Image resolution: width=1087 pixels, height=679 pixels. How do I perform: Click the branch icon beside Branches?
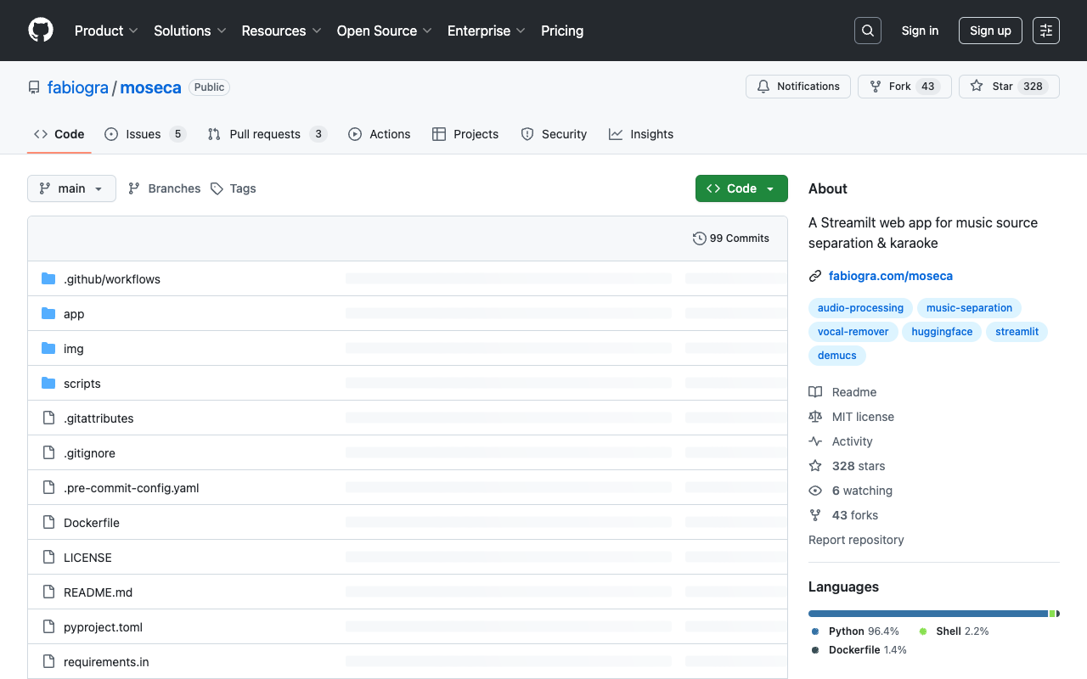[134, 188]
